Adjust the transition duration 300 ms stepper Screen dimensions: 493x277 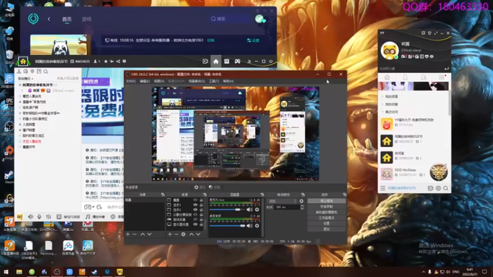tap(302, 207)
